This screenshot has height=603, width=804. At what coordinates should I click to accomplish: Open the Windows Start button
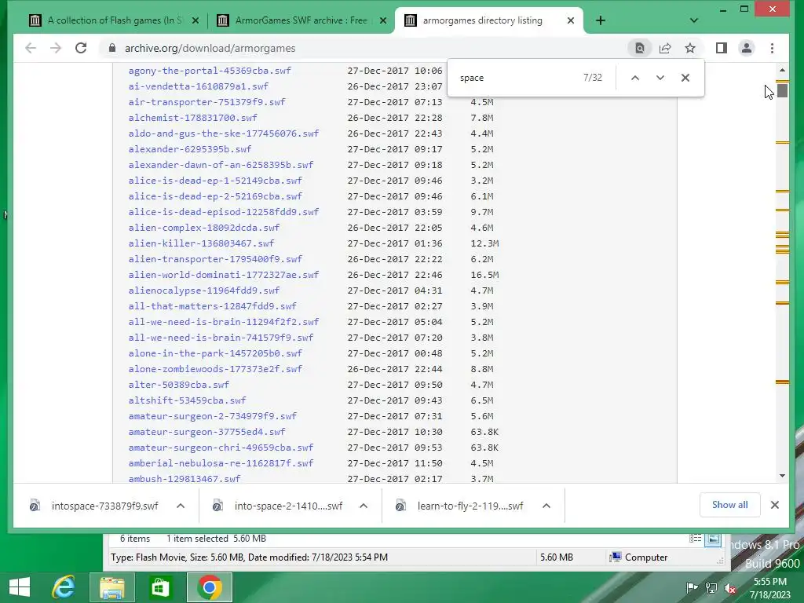pyautogui.click(x=20, y=587)
